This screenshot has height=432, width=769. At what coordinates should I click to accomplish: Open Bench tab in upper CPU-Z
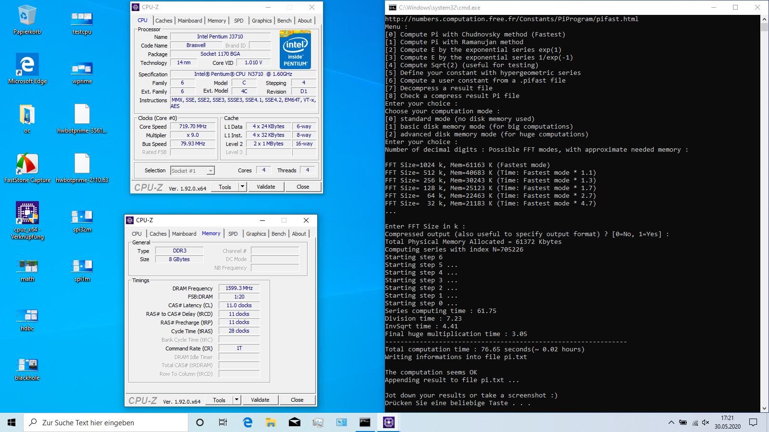pos(285,21)
